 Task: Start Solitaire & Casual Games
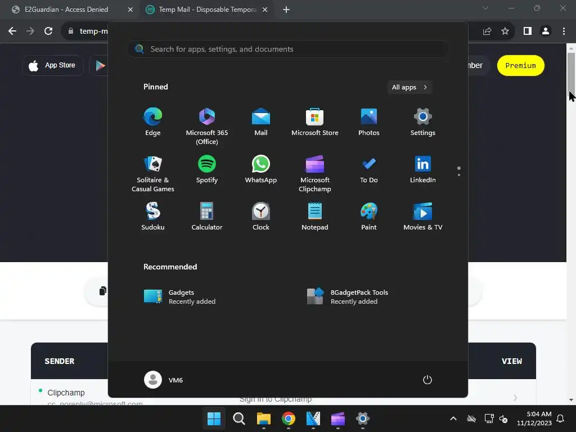[153, 174]
